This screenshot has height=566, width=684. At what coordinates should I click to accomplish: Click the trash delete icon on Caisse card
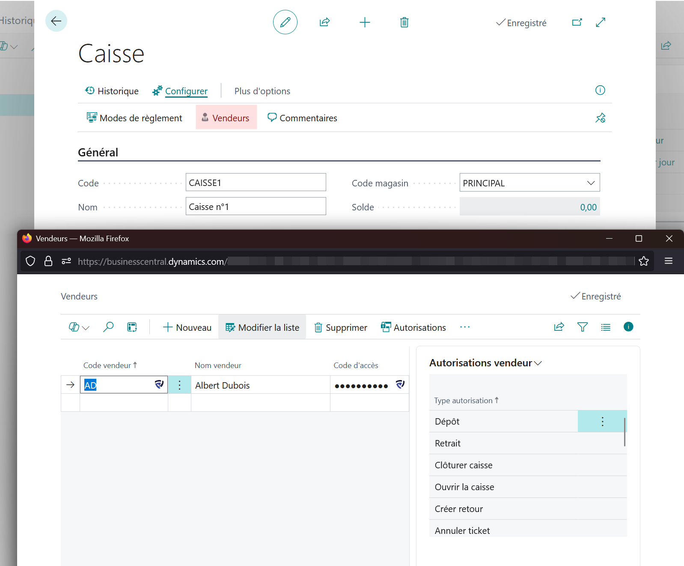coord(404,22)
